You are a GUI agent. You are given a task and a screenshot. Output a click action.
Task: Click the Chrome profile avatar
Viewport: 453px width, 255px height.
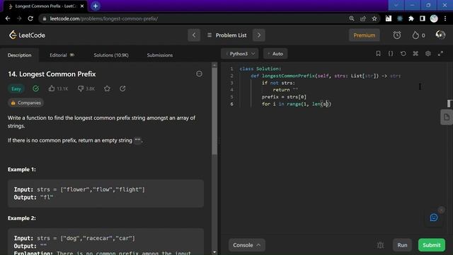click(434, 18)
